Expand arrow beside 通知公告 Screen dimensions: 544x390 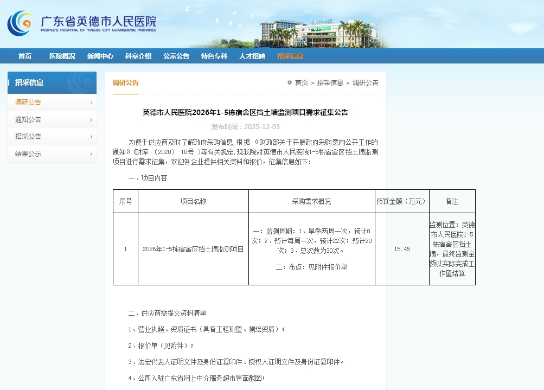tap(91, 120)
